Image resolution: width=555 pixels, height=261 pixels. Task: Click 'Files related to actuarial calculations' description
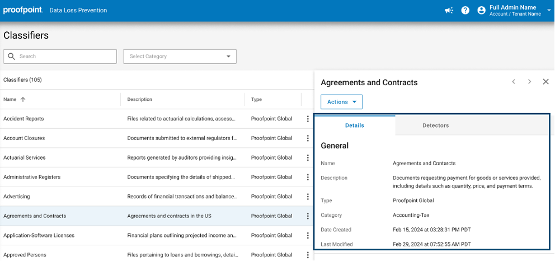pyautogui.click(x=181, y=119)
